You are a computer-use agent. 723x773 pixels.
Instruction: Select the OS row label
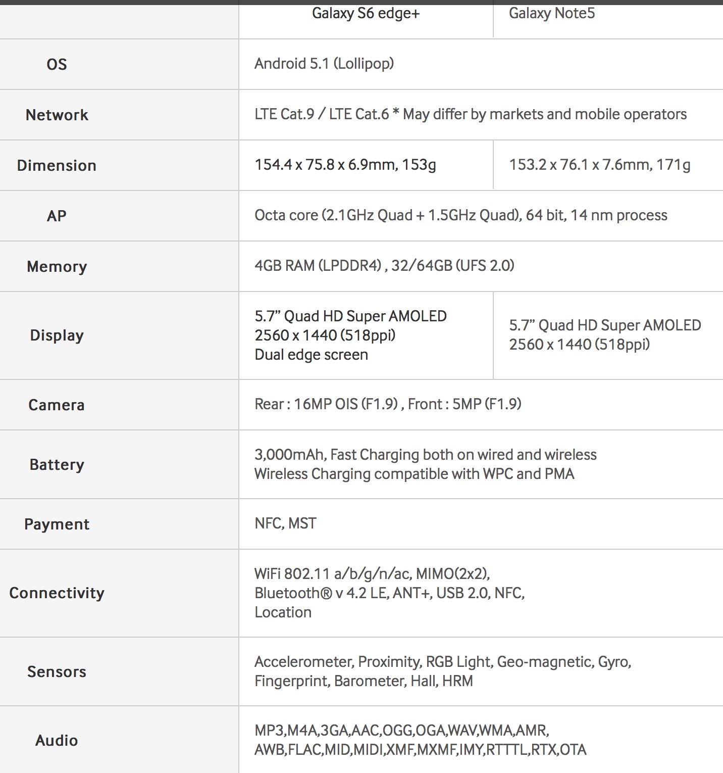tap(57, 64)
